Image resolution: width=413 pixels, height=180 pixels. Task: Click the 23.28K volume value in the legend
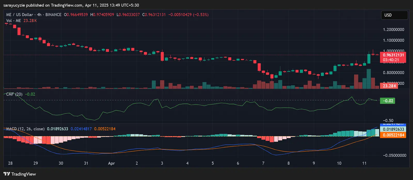30,21
